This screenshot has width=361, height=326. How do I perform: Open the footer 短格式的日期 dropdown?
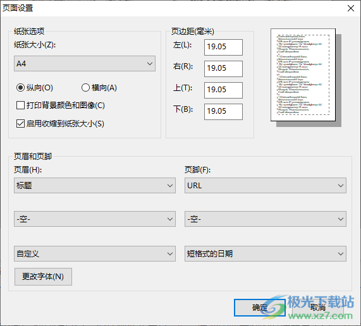click(266, 254)
